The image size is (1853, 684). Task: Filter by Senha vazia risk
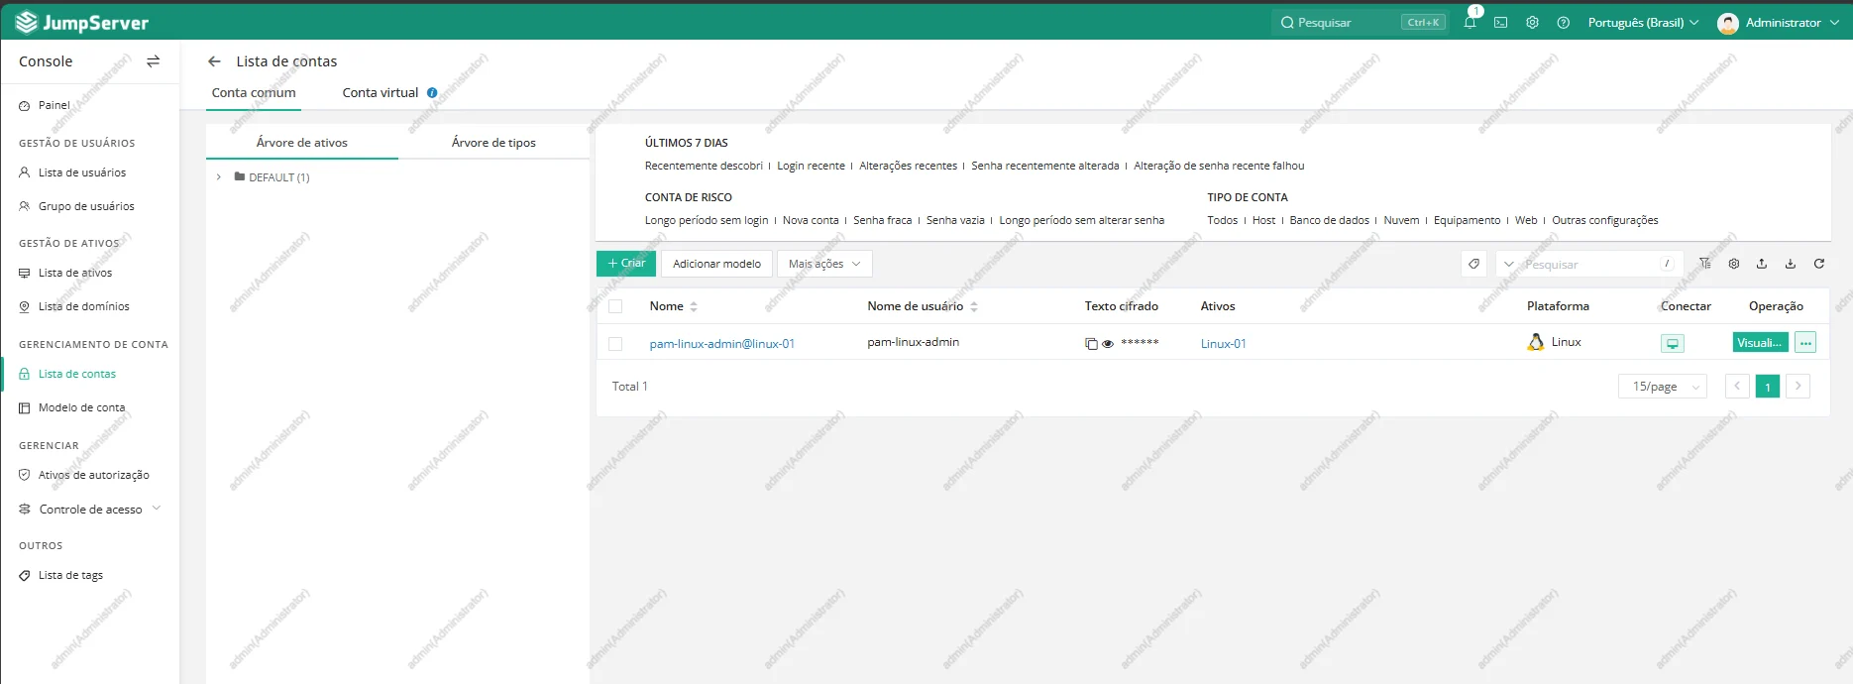point(955,220)
